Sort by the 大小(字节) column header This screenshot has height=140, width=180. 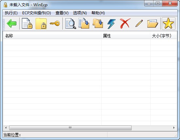163,36
